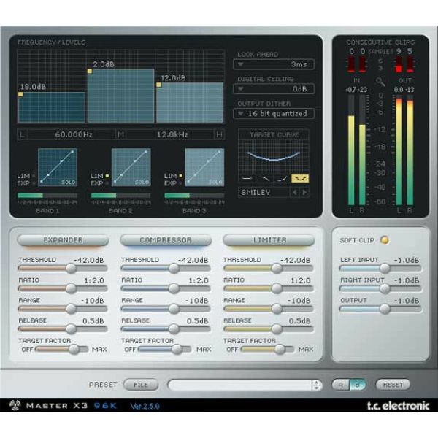This screenshot has width=438, height=438.
Task: Select preset slot A
Action: coord(341,385)
